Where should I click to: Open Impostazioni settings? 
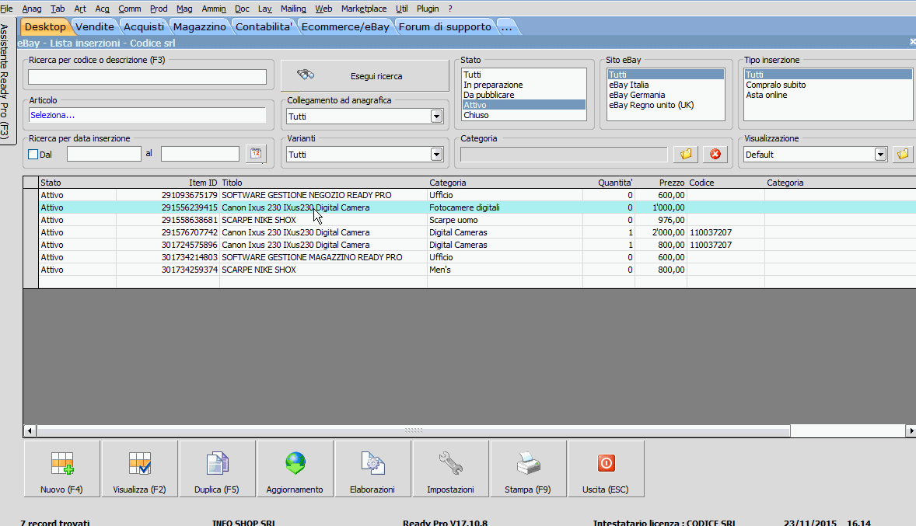click(x=450, y=469)
